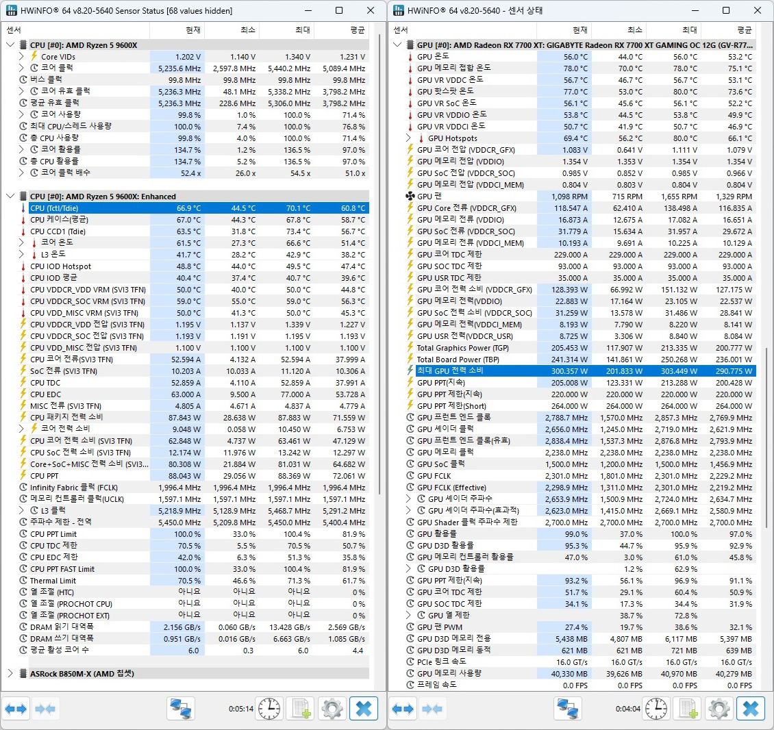The image size is (774, 730).
Task: Click 현재 column header in right window
Action: 564,30
